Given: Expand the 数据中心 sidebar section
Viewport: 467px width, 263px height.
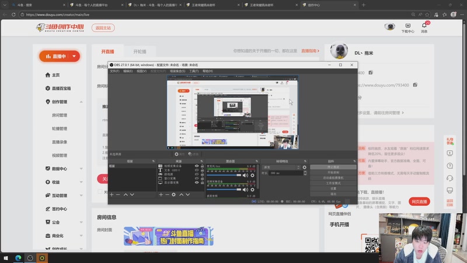Looking at the screenshot, I should pyautogui.click(x=81, y=169).
